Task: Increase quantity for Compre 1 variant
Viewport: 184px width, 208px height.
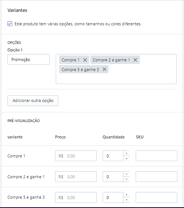Action: pyautogui.click(x=127, y=153)
